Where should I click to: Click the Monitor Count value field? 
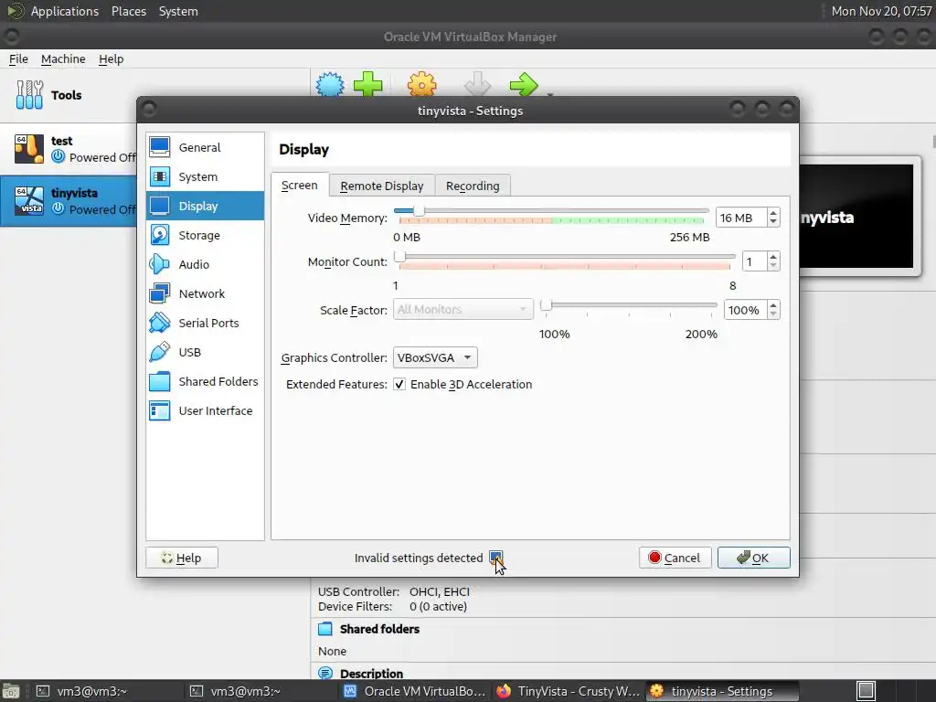tap(754, 261)
